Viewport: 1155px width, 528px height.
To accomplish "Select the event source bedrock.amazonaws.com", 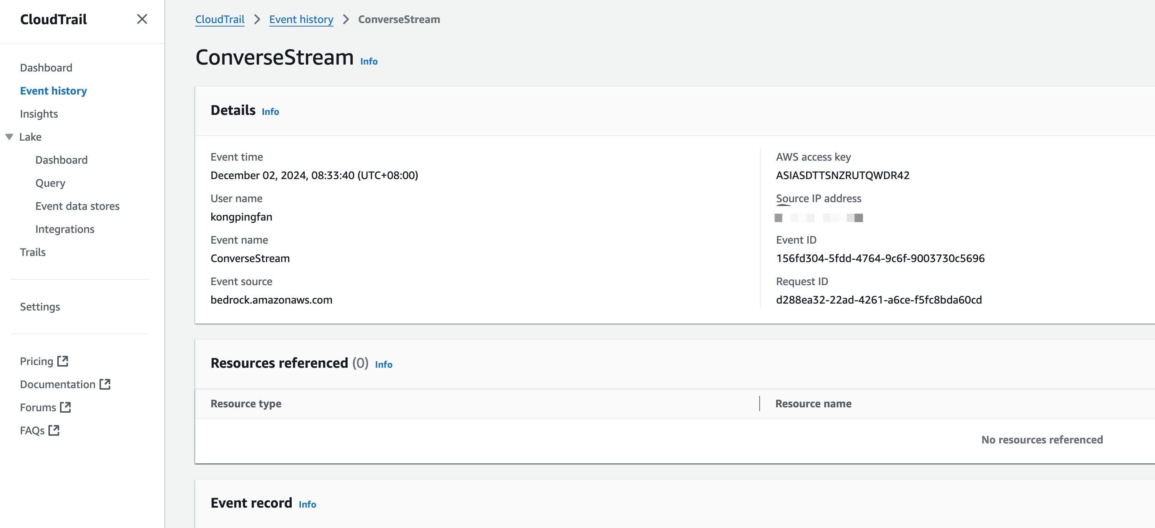I will pyautogui.click(x=271, y=300).
